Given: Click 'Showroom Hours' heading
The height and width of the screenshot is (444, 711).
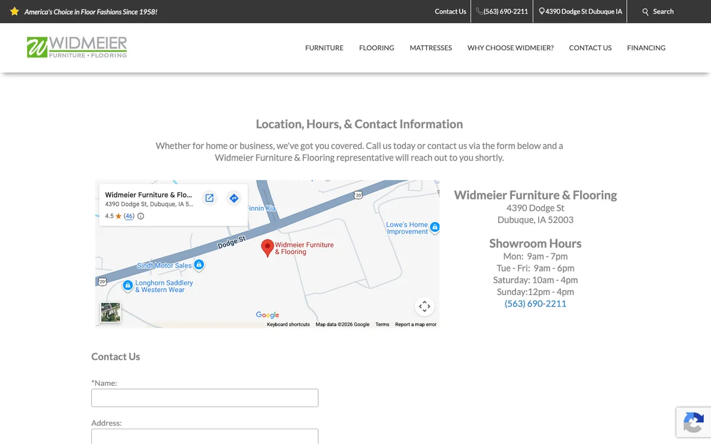Looking at the screenshot, I should pyautogui.click(x=536, y=243).
